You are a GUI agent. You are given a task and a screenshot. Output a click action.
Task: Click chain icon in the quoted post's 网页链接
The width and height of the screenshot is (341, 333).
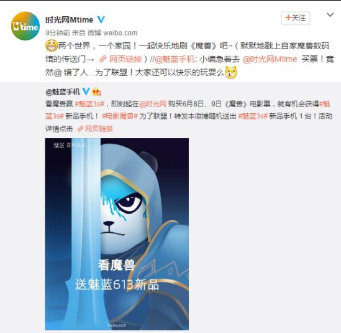pyautogui.click(x=81, y=129)
